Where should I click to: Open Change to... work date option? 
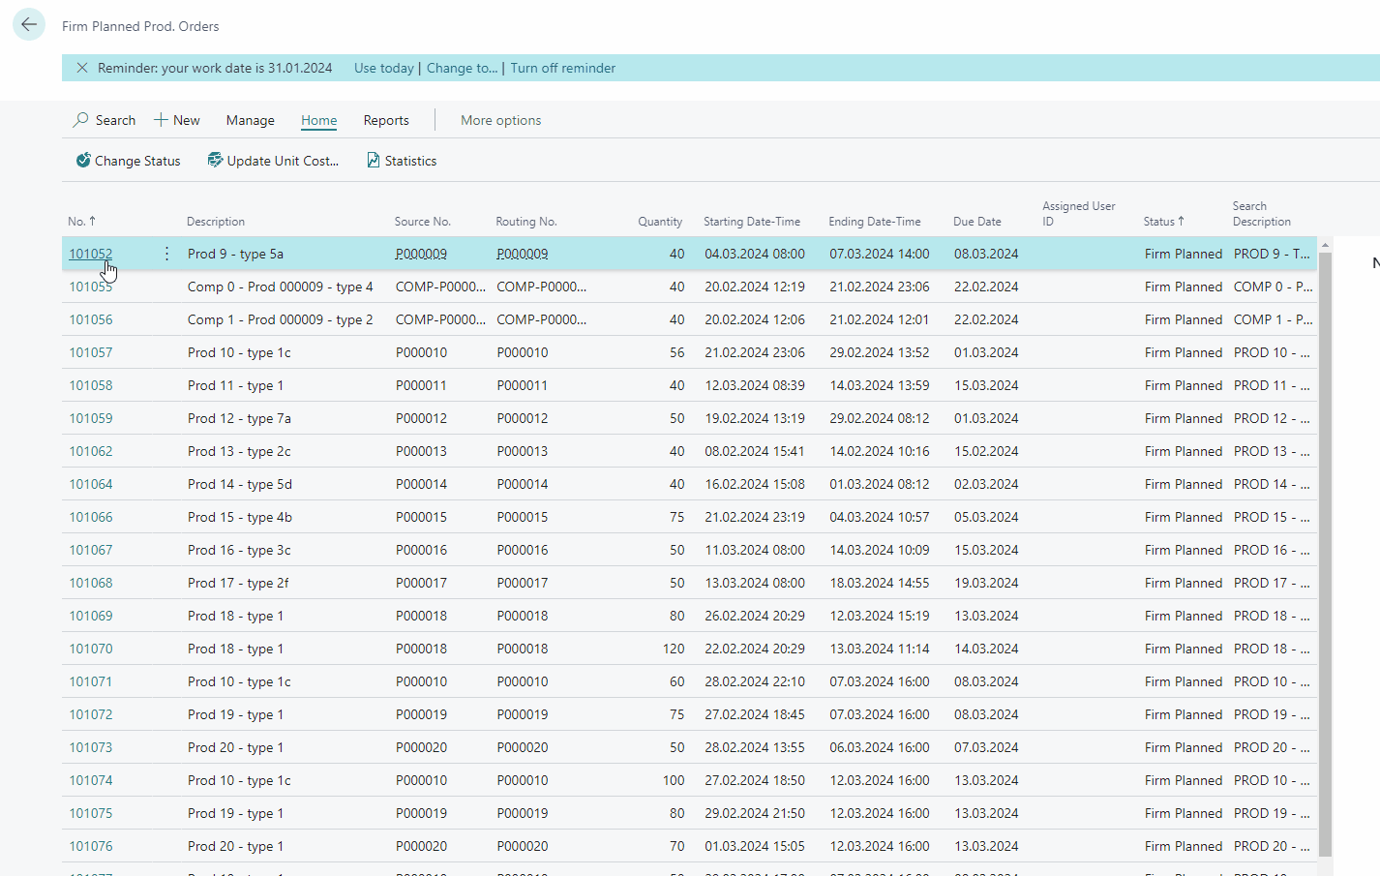pos(462,68)
